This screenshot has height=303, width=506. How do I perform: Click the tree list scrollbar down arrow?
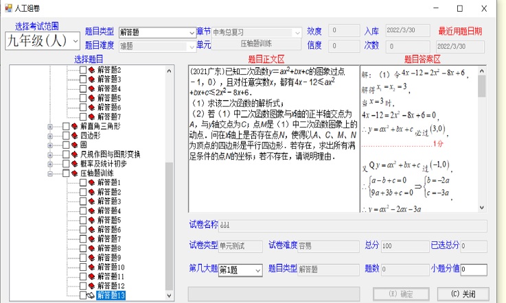(x=169, y=295)
